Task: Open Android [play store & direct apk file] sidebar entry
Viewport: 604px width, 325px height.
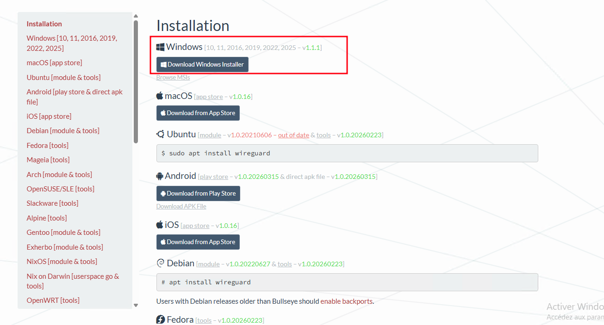Action: 75,97
